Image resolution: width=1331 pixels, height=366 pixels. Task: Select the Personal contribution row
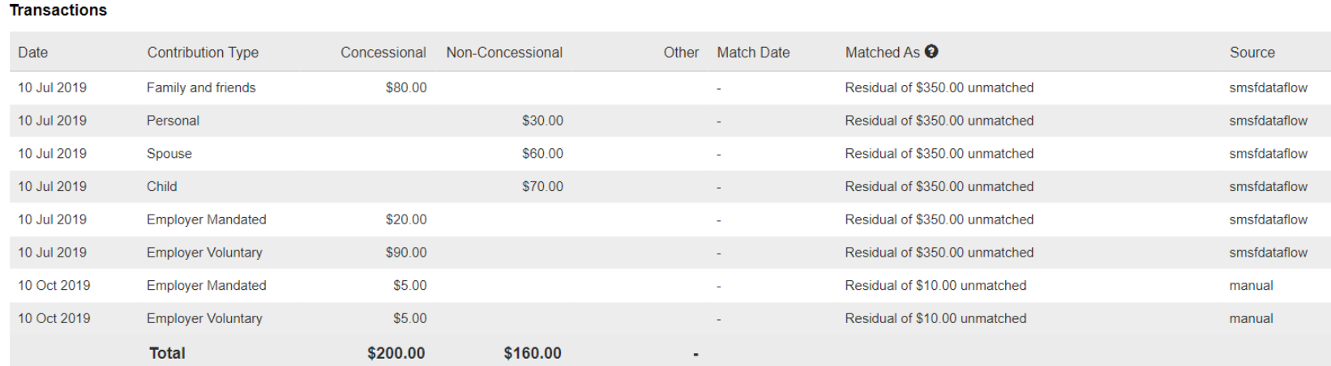[x=670, y=121]
